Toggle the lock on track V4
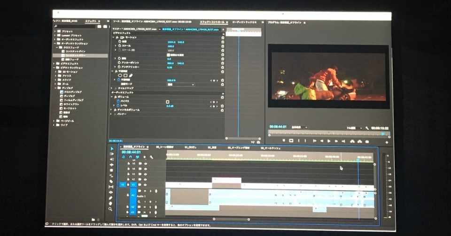The height and width of the screenshot is (236, 451). (x=128, y=169)
